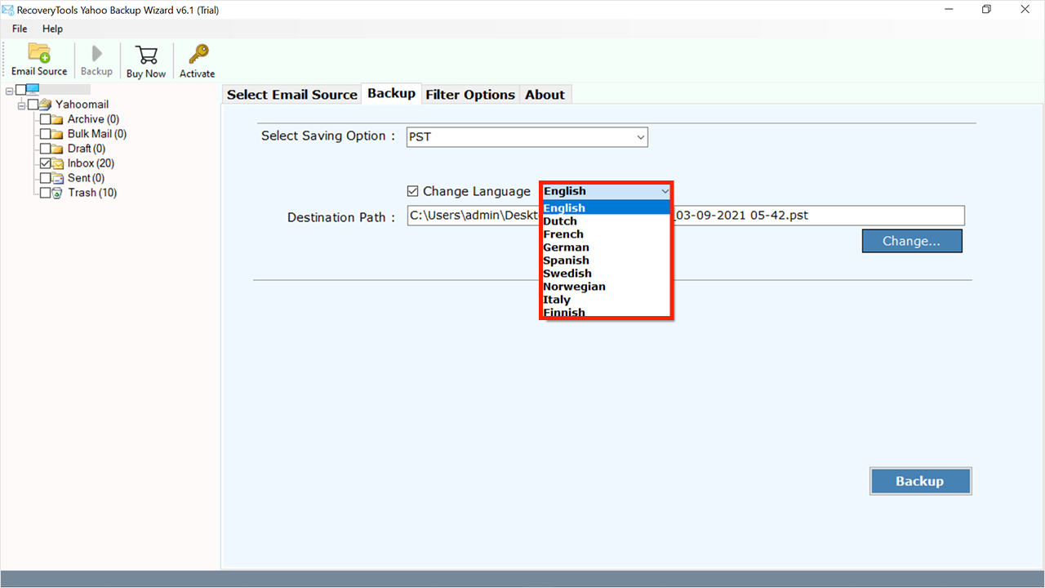This screenshot has height=588, width=1045.
Task: Choose Swedish from language list
Action: pyautogui.click(x=606, y=274)
